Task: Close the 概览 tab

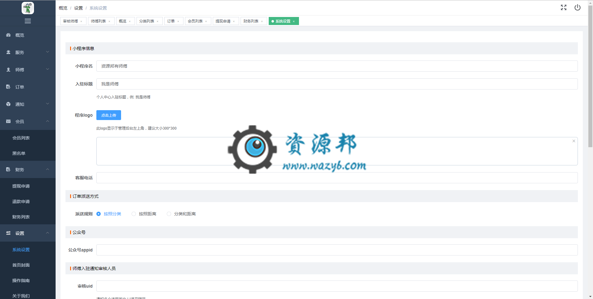Action: [x=130, y=21]
